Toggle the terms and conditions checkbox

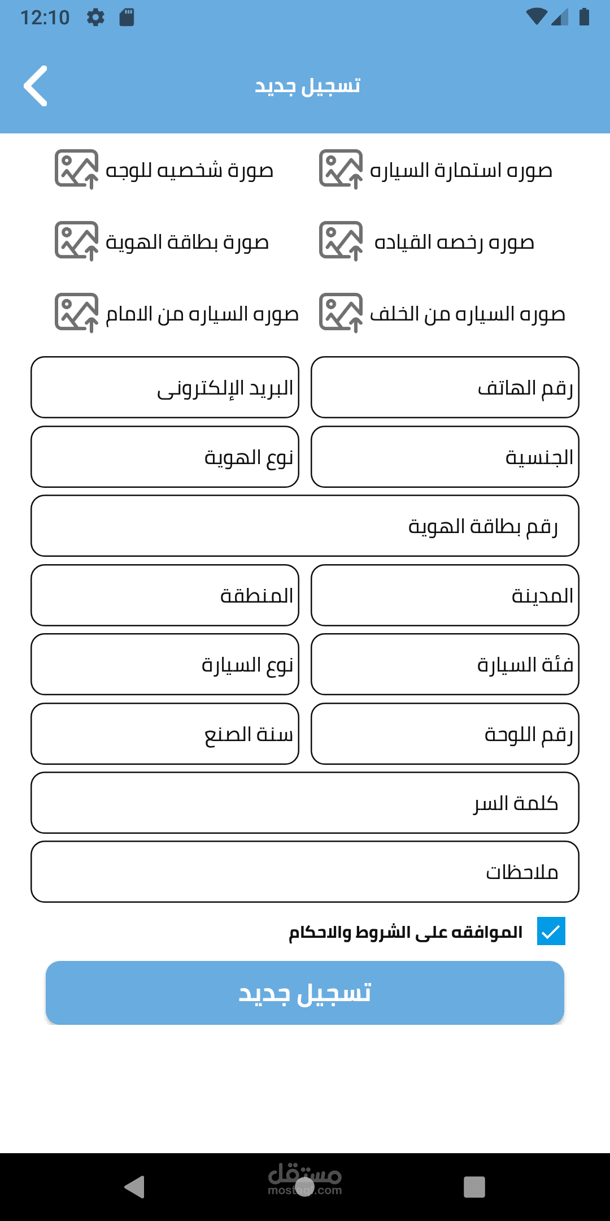click(x=551, y=931)
